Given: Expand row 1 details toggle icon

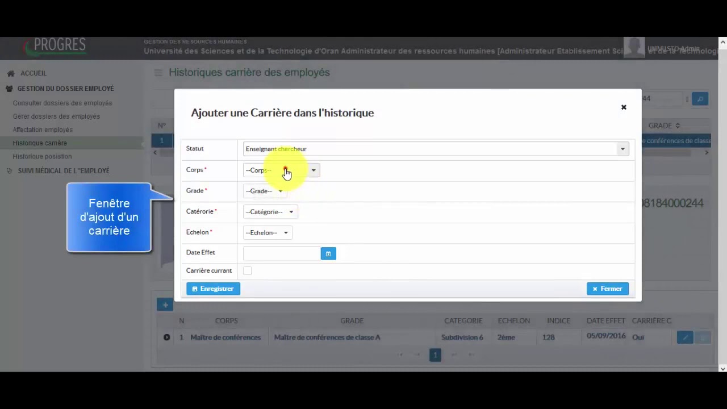Looking at the screenshot, I should (x=166, y=337).
